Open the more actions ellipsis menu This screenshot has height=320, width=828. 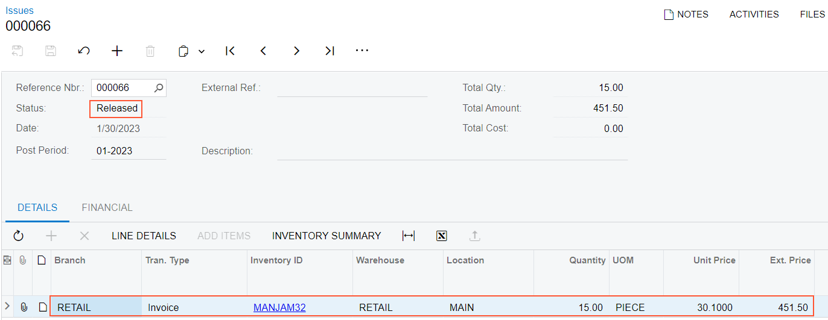(362, 51)
